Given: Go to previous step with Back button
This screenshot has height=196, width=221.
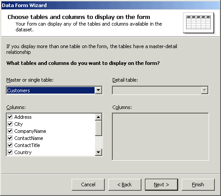Looking at the screenshot, I should click(125, 185).
